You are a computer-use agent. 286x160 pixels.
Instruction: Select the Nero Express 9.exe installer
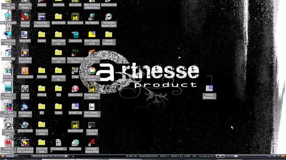[92, 53]
